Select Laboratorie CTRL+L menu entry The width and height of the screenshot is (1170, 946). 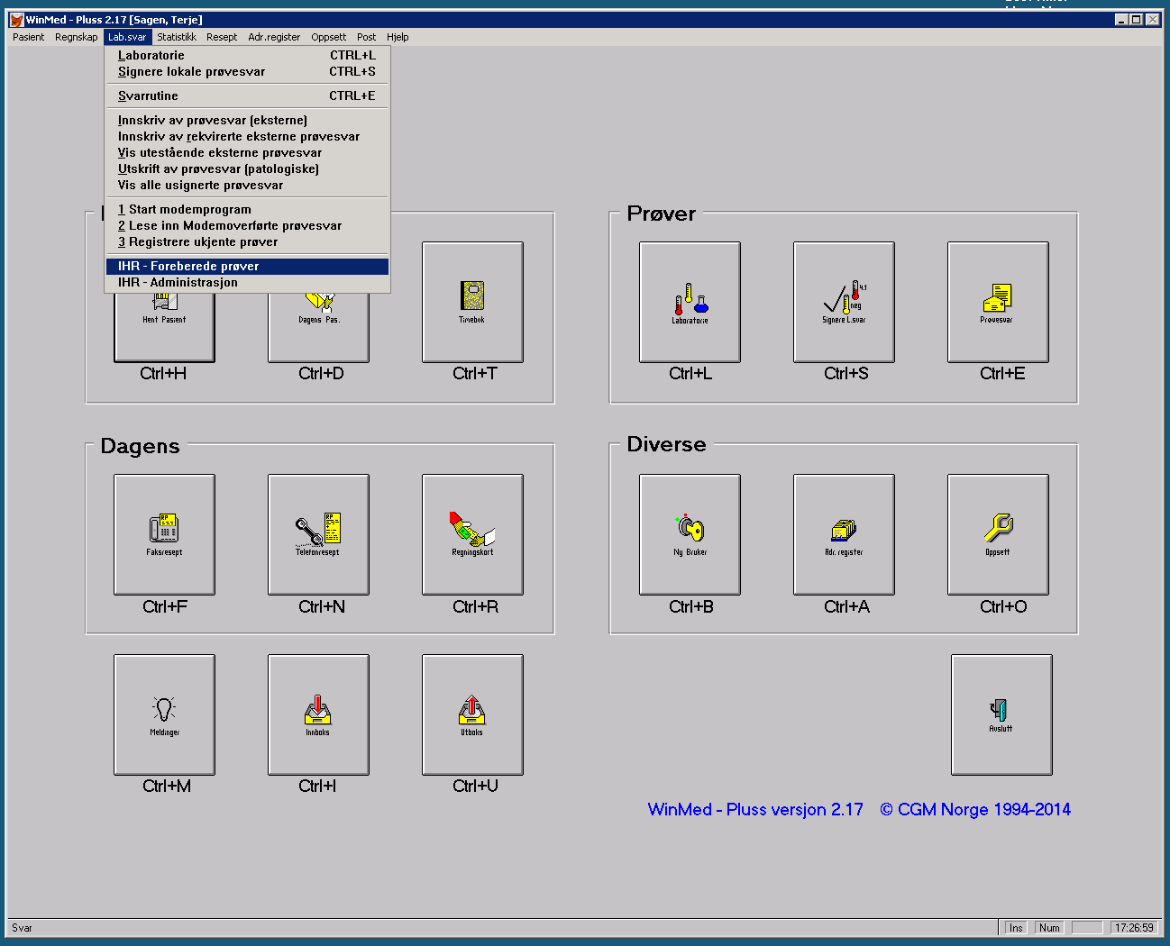247,55
